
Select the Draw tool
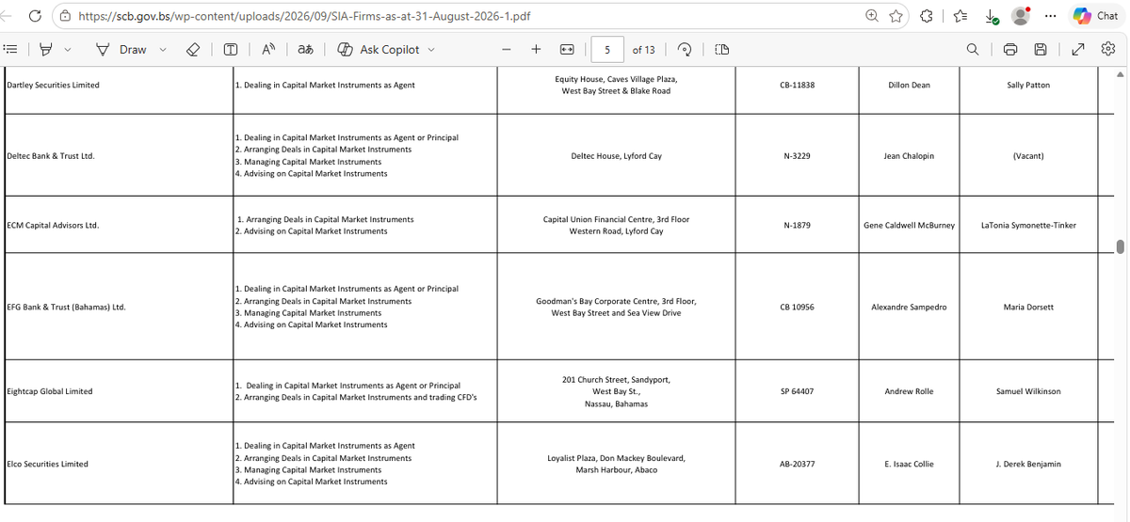click(121, 50)
